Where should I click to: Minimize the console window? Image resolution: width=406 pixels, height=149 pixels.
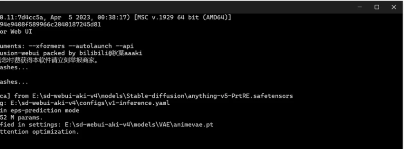tap(360, 7)
